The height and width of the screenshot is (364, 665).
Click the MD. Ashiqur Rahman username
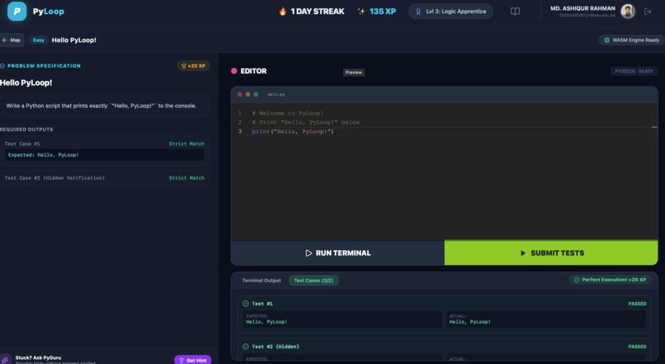coord(582,8)
